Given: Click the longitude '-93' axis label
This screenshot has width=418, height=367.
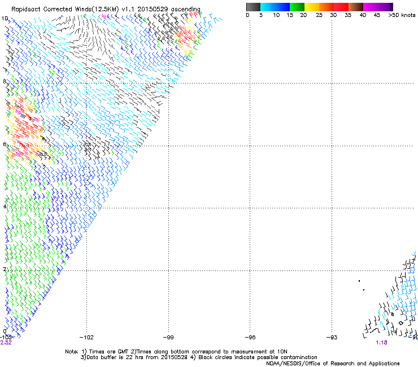Looking at the screenshot, I should pyautogui.click(x=332, y=338).
